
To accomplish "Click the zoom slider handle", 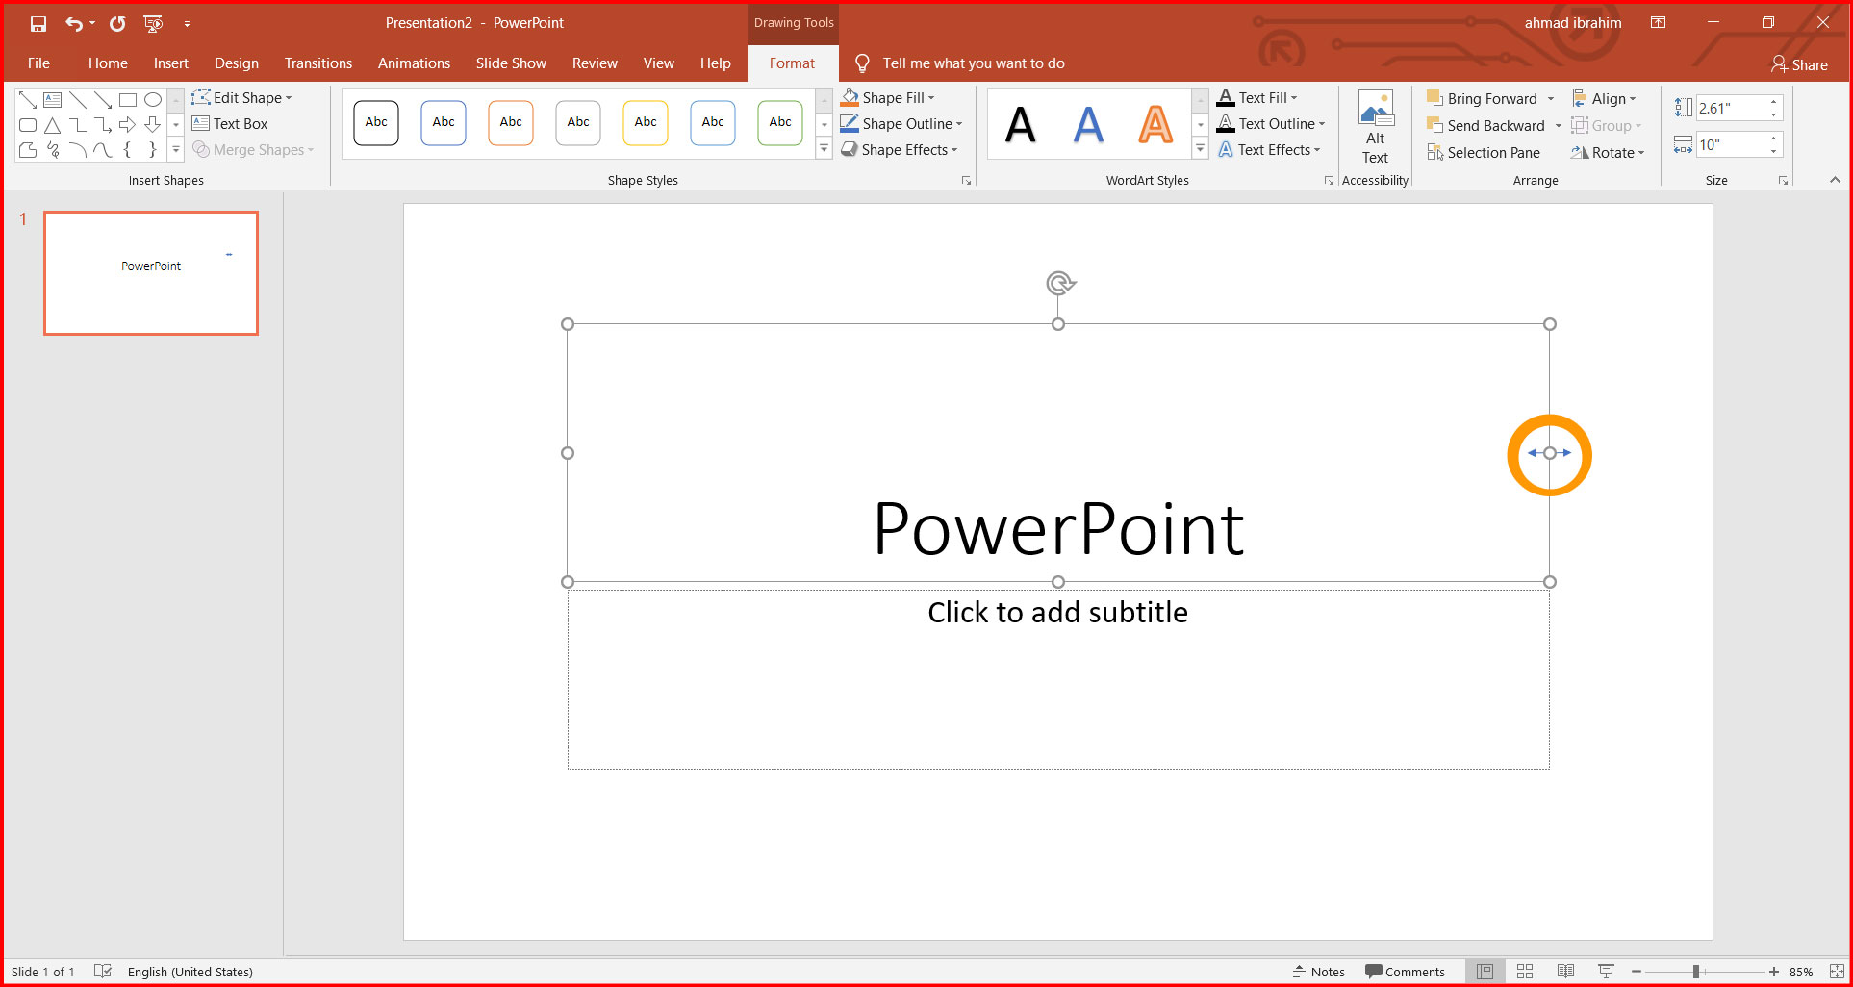I will click(1695, 972).
